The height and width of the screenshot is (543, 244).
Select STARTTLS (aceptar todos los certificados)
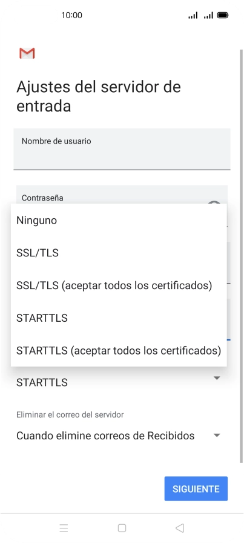tap(119, 350)
